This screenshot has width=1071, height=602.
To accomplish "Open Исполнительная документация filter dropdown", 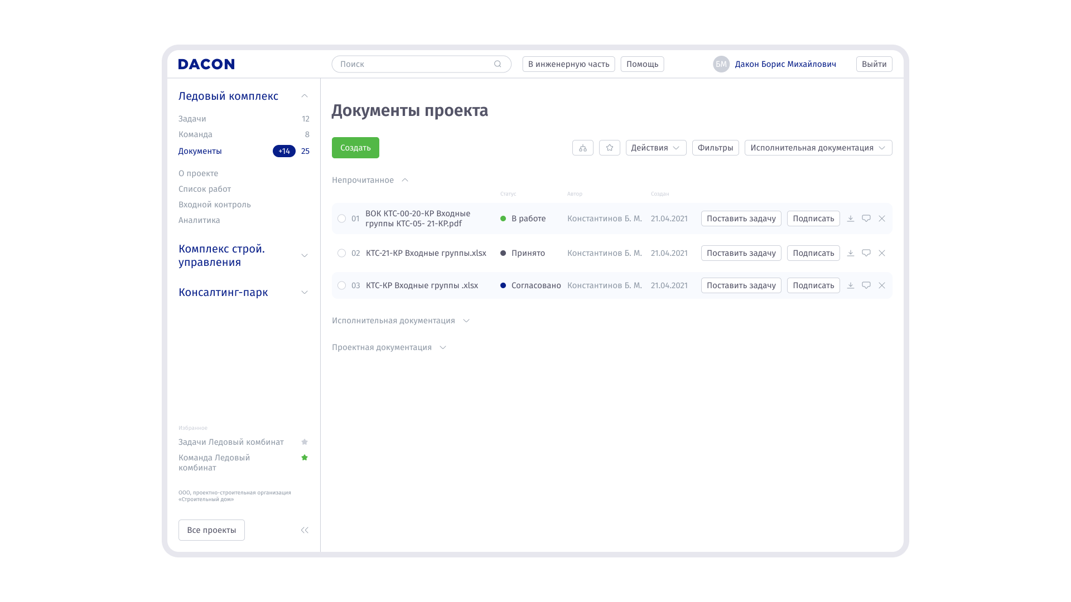I will click(x=818, y=148).
